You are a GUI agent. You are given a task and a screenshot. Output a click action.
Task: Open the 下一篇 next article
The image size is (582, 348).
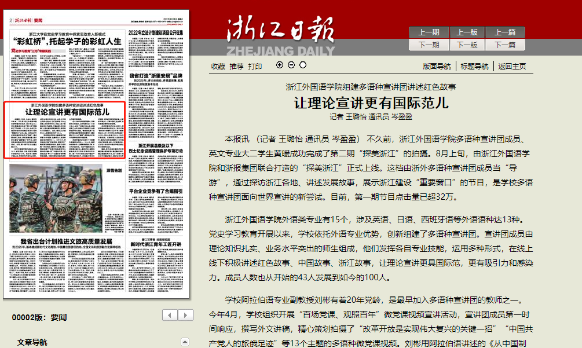pyautogui.click(x=505, y=45)
